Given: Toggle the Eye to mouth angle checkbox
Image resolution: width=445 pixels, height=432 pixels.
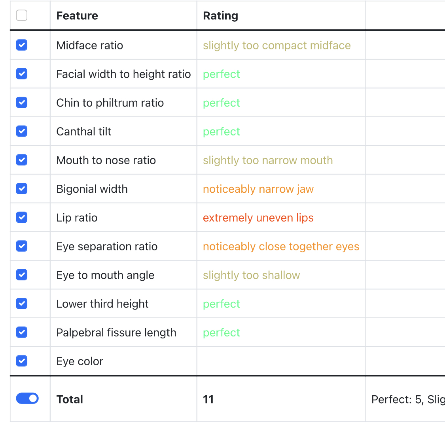Looking at the screenshot, I should [x=22, y=275].
